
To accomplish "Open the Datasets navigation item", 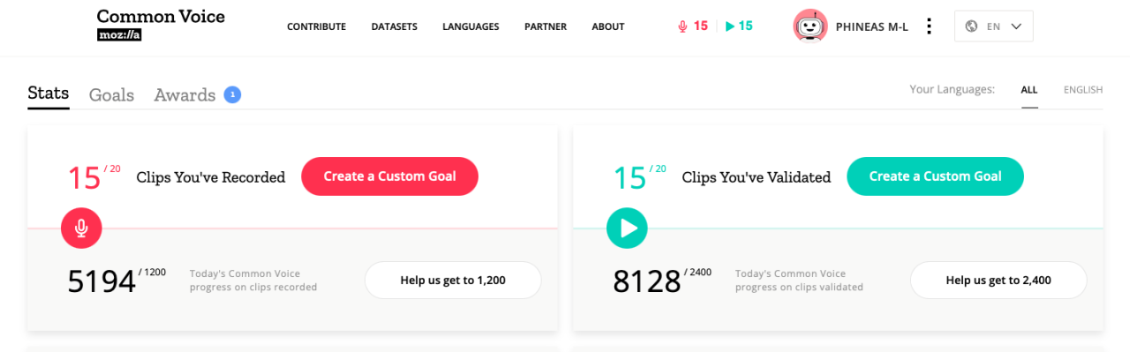I will pos(395,26).
